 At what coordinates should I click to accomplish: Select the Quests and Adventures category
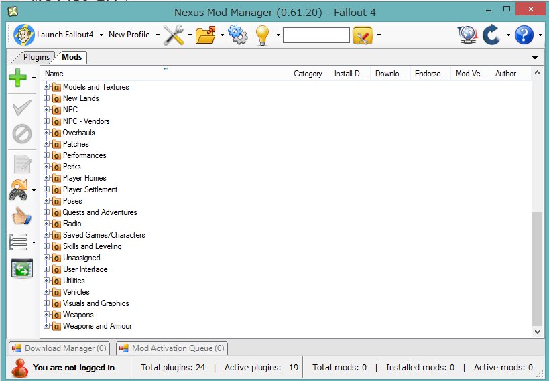click(x=100, y=212)
